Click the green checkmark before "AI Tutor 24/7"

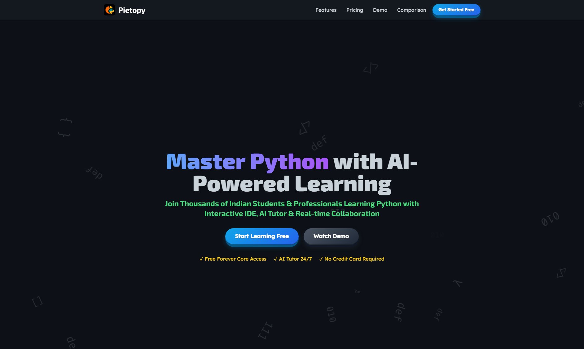tap(275, 259)
